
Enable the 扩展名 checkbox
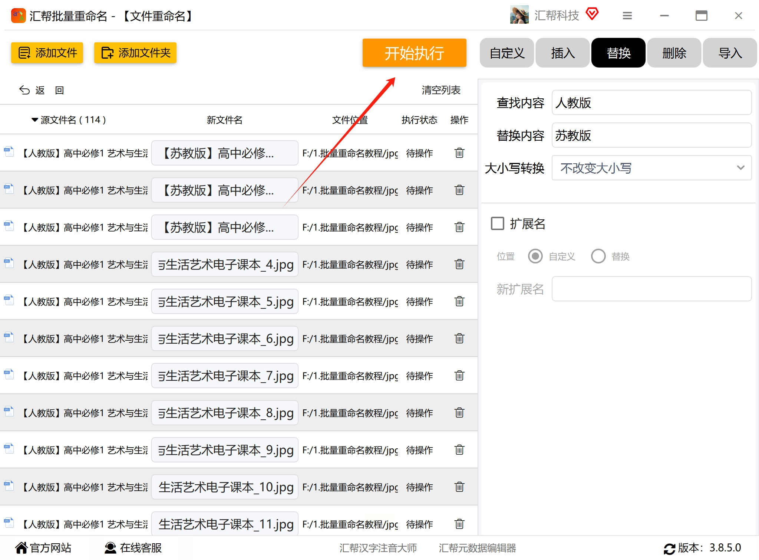pos(498,224)
